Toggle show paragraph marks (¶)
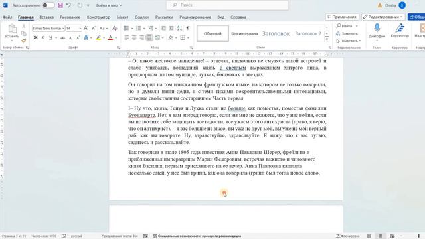Image resolution: width=425 pixels, height=239 pixels. click(188, 28)
